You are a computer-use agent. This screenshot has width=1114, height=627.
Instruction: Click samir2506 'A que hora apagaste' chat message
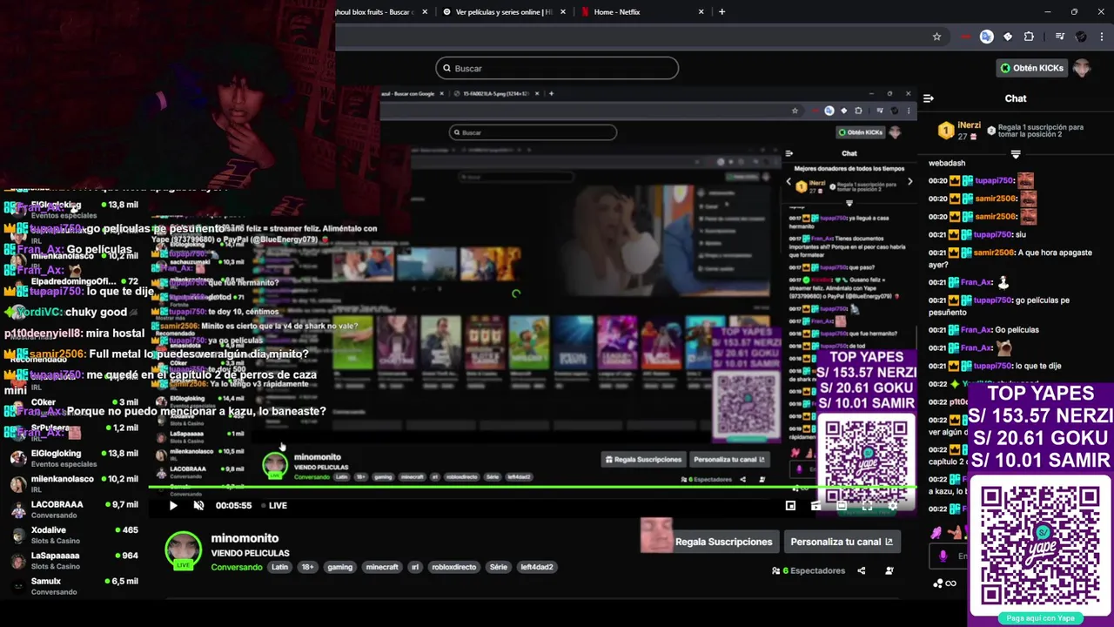1010,259
